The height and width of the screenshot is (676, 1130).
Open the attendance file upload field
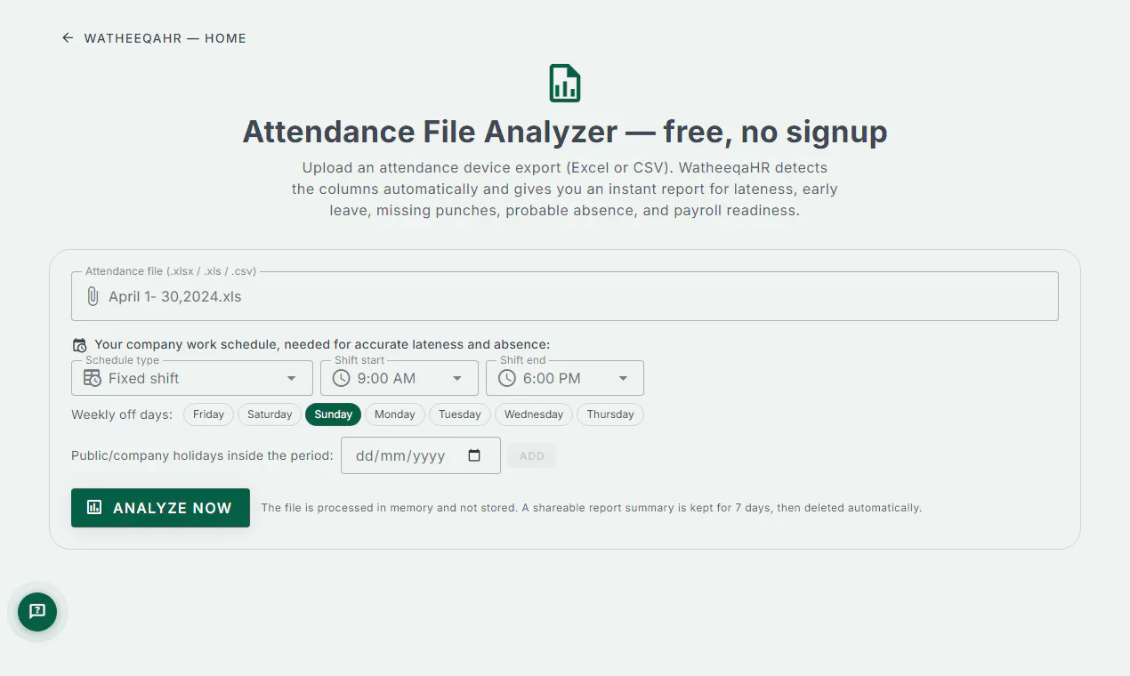pos(565,296)
